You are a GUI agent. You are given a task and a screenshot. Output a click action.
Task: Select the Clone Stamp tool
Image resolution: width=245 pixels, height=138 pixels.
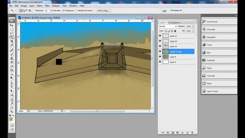[x=11, y=58]
